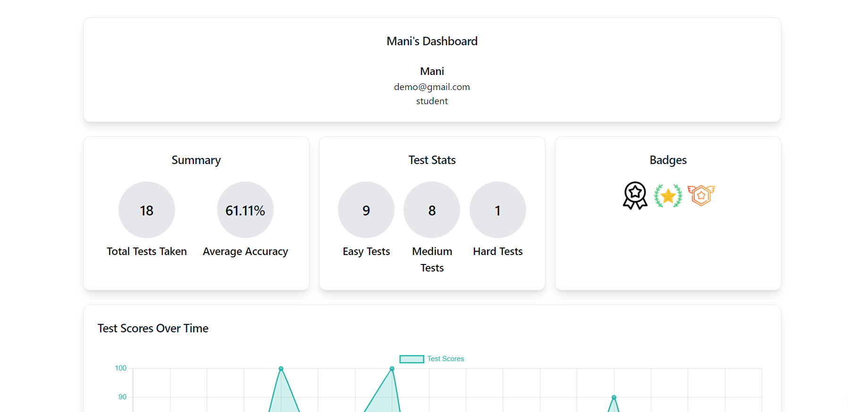Click the 9 easy tests circle
The height and width of the screenshot is (412, 848).
tap(366, 210)
